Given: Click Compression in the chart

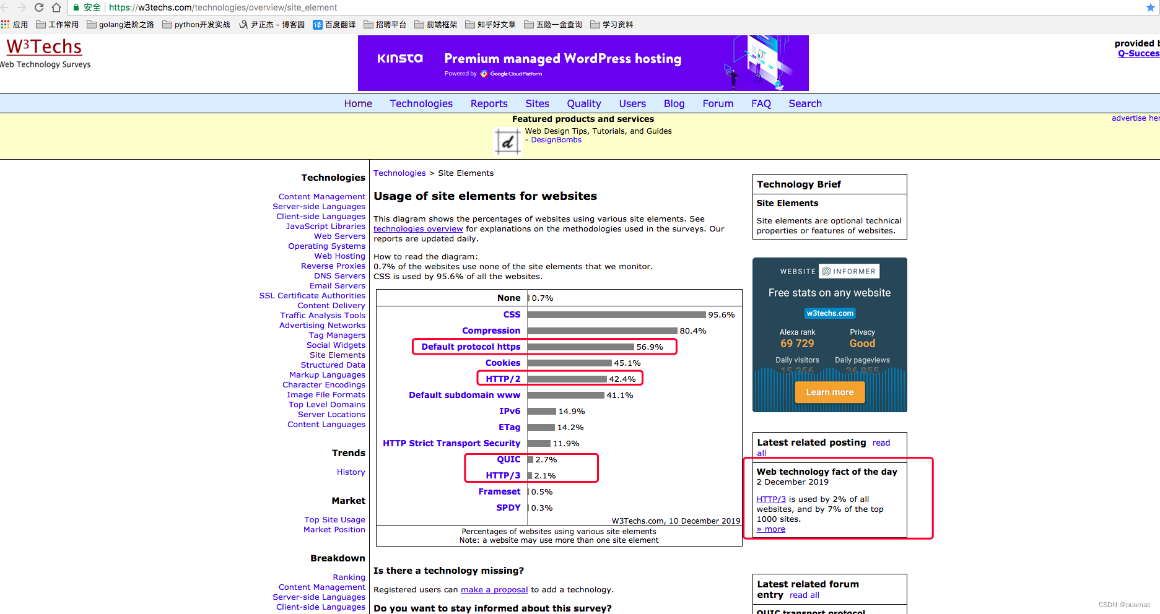Looking at the screenshot, I should pyautogui.click(x=491, y=331).
